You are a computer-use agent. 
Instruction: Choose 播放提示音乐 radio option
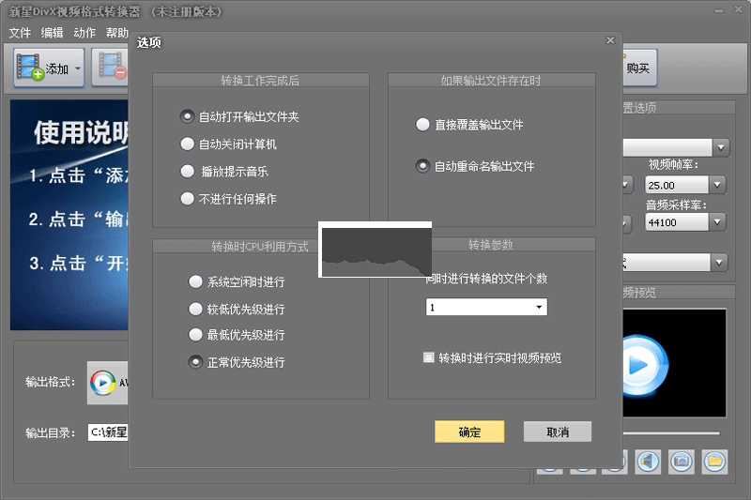pyautogui.click(x=188, y=172)
